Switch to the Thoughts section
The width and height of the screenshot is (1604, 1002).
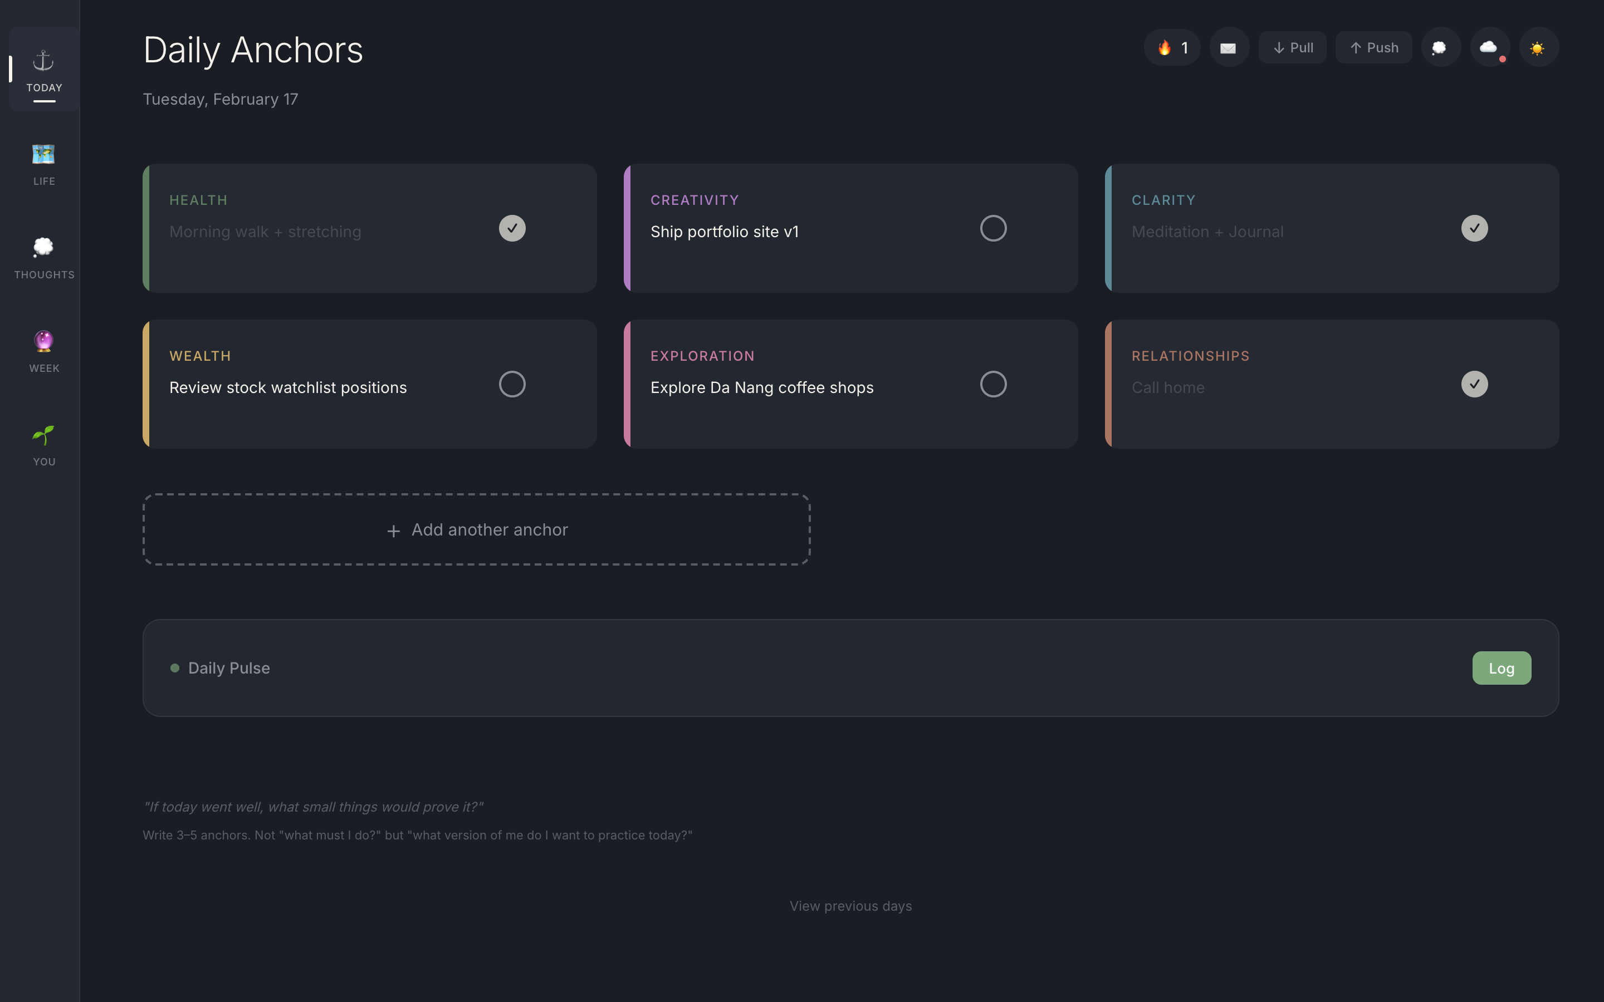click(x=43, y=247)
